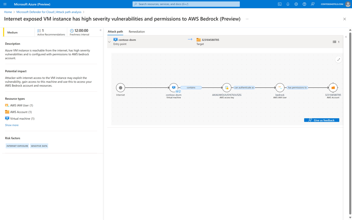Open the help question mark
This screenshot has height=220, width=352.
[x=304, y=4]
